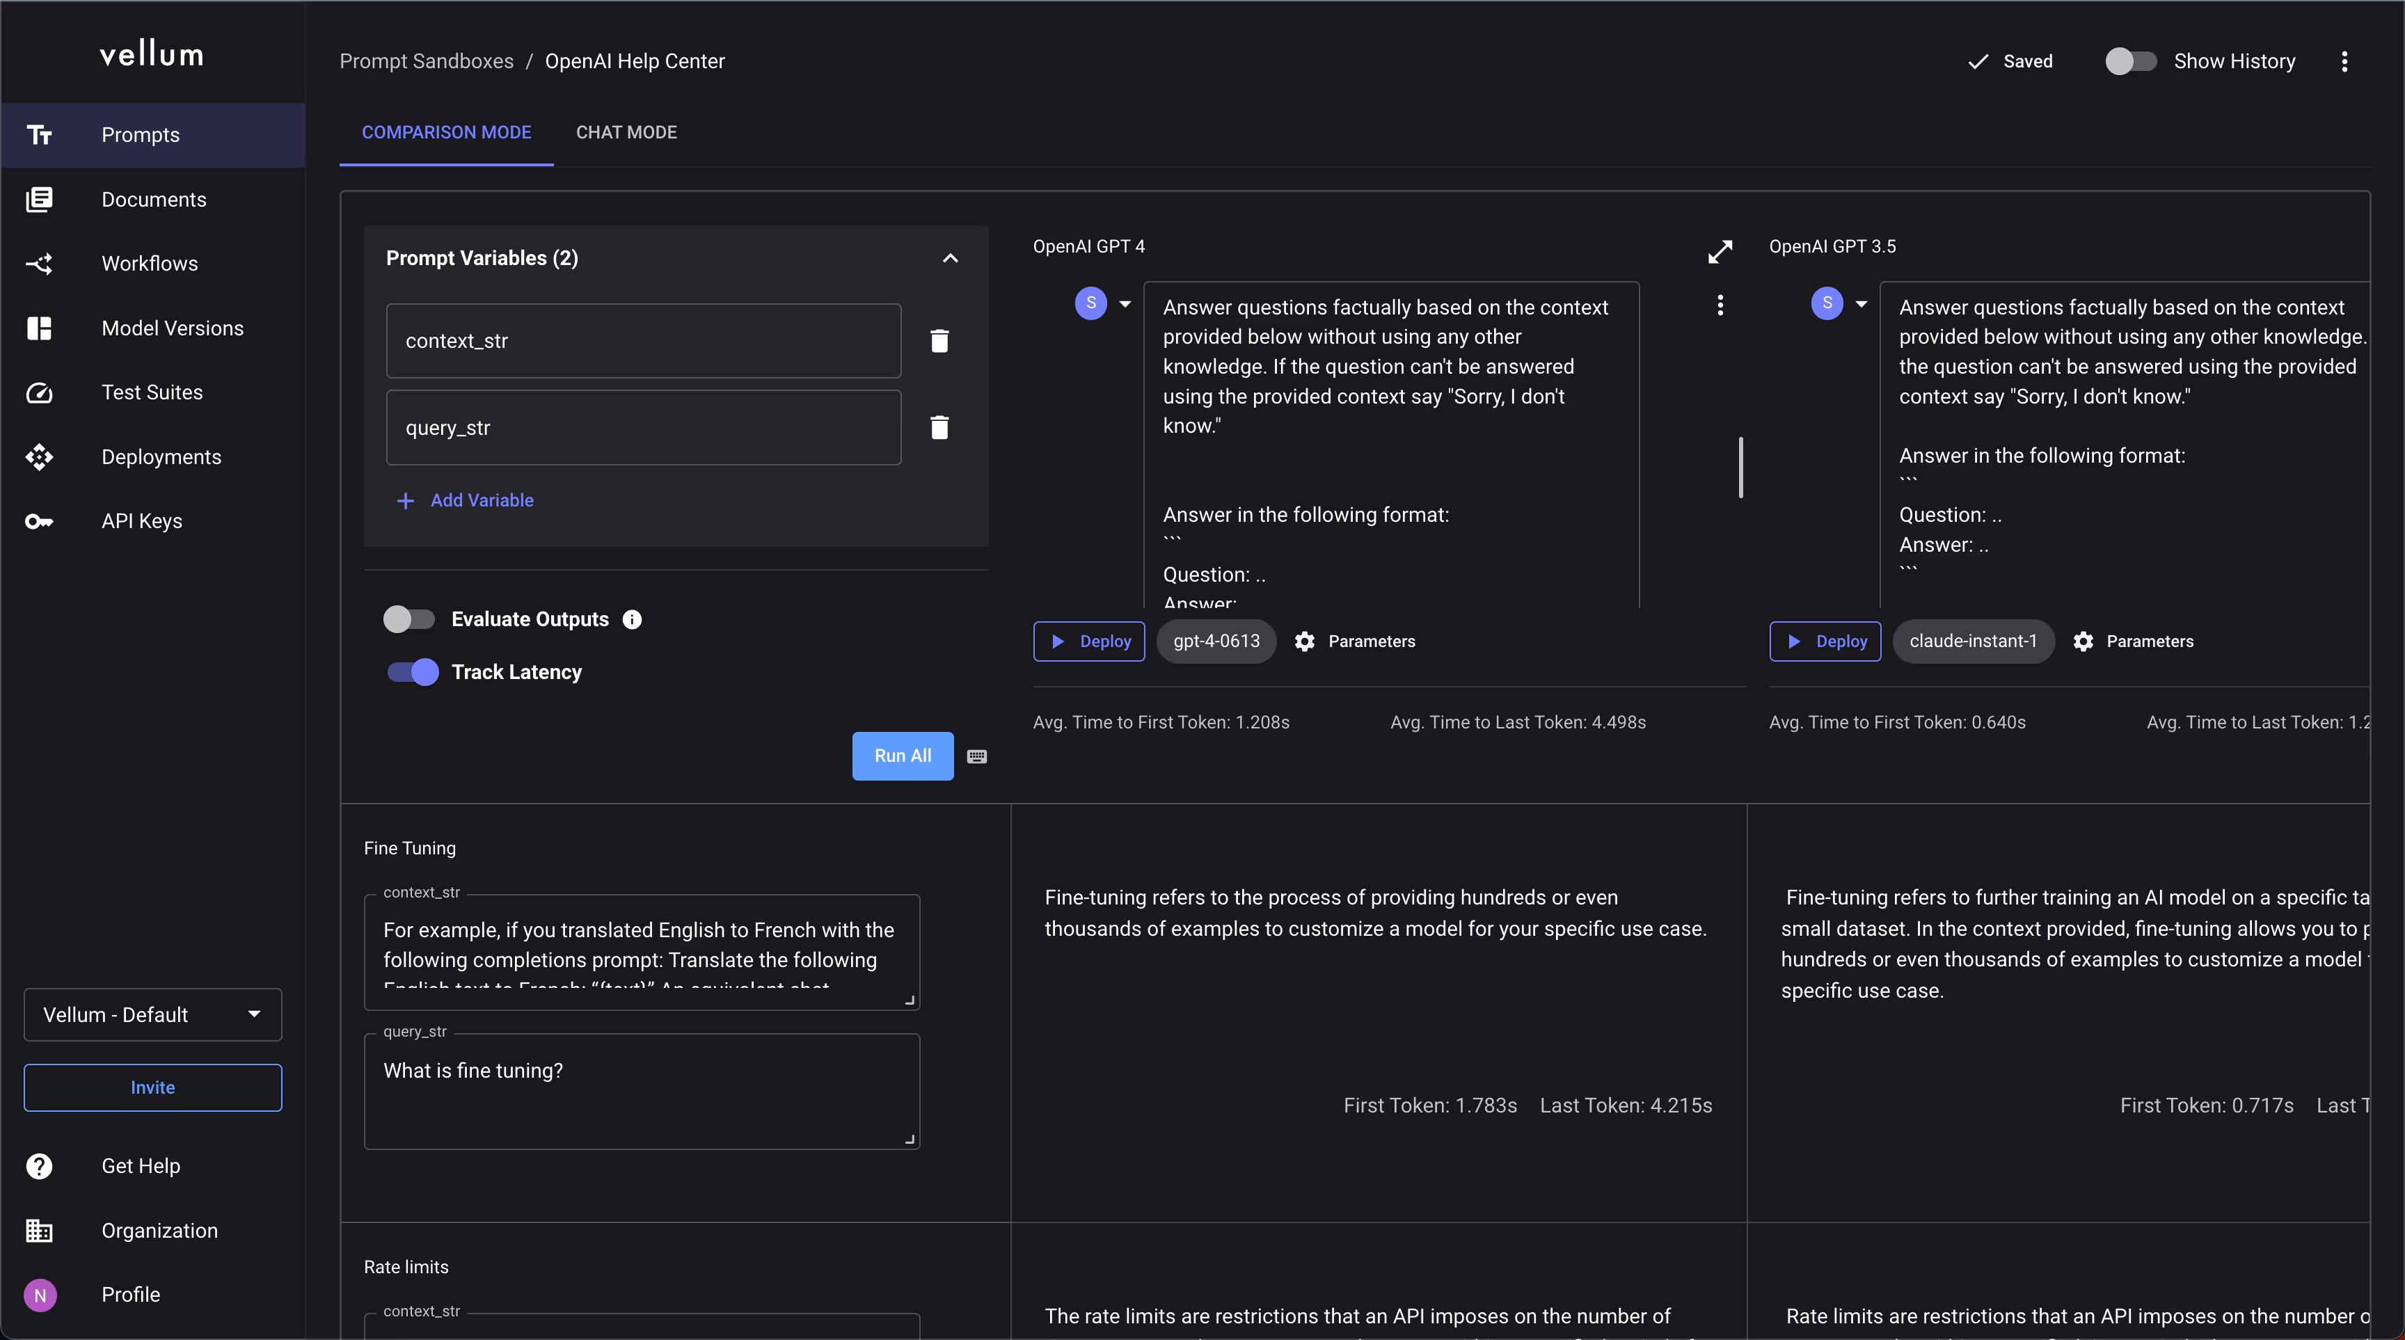Select claude-instant-1 model chip
The height and width of the screenshot is (1340, 2405).
[1973, 641]
